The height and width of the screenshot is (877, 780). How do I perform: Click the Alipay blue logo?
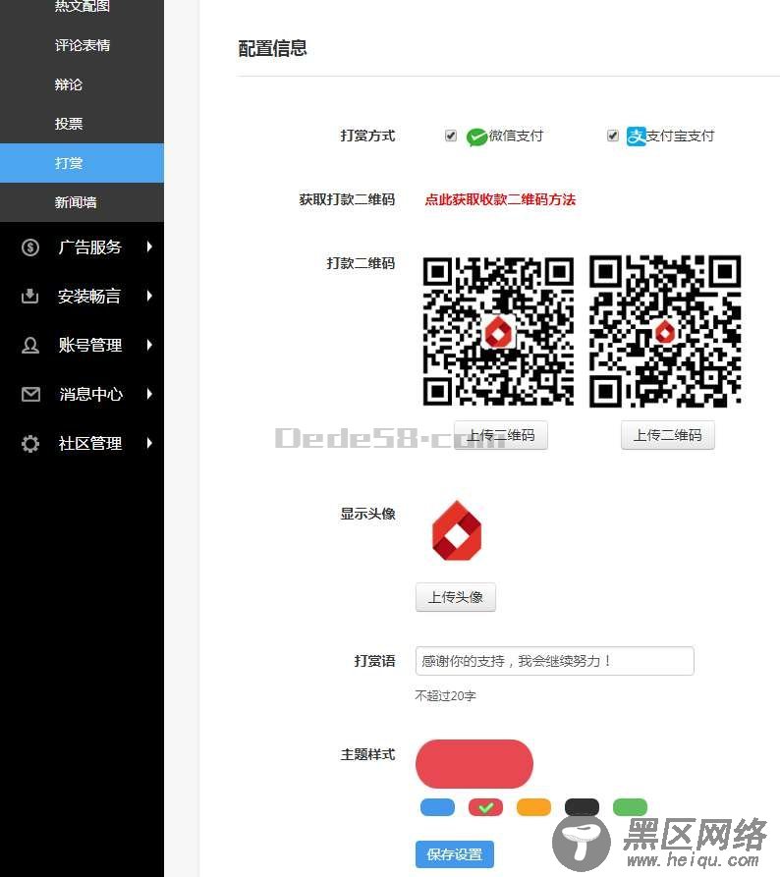coord(637,136)
